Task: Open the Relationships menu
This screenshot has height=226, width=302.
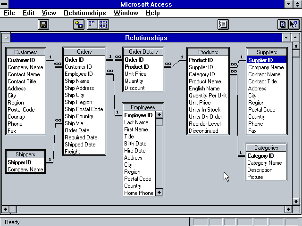Action: [85, 13]
